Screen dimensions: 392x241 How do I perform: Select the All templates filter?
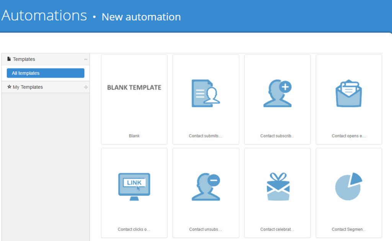(46, 73)
